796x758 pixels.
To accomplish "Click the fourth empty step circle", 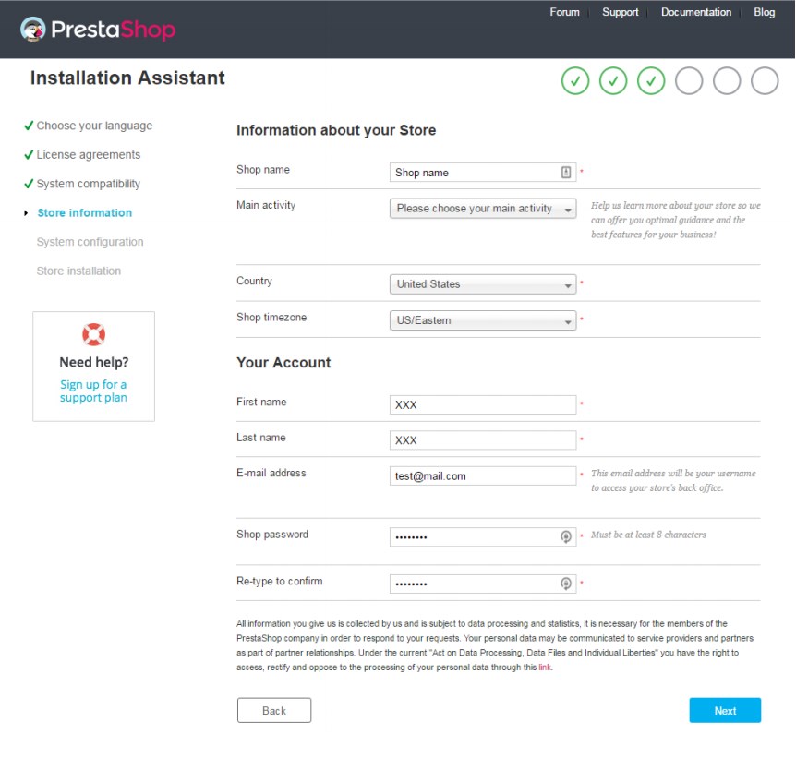I will point(689,81).
